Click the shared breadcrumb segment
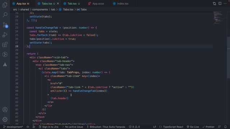Screen dimensions: 230x129 [x=24, y=10]
